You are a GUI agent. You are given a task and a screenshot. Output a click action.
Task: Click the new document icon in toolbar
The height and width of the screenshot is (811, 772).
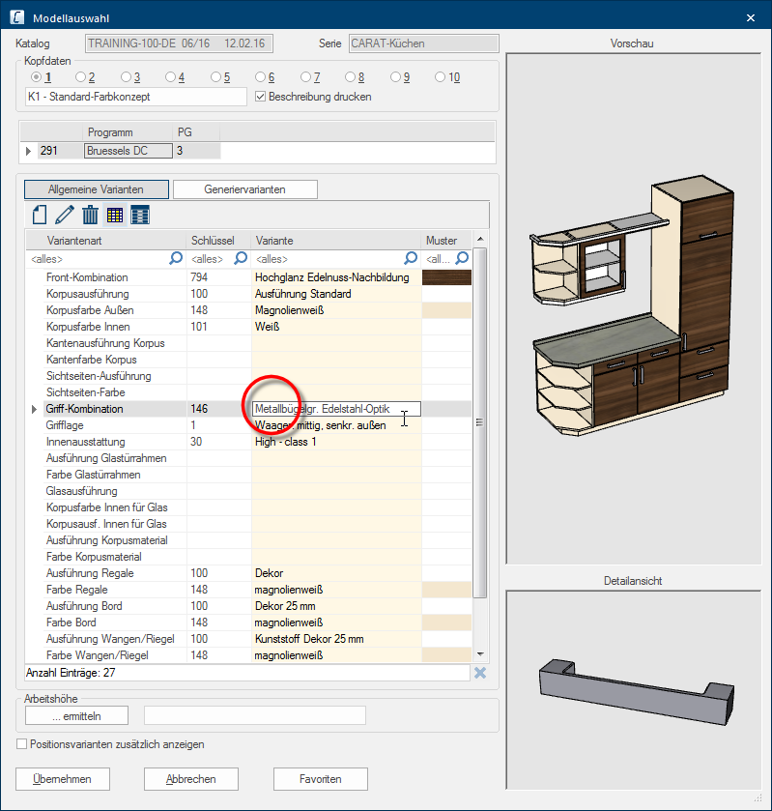[x=40, y=215]
